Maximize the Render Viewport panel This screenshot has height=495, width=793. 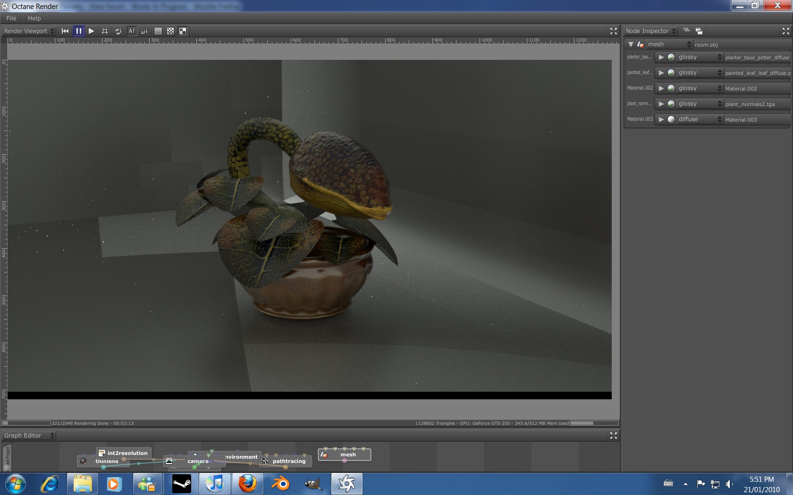(614, 31)
